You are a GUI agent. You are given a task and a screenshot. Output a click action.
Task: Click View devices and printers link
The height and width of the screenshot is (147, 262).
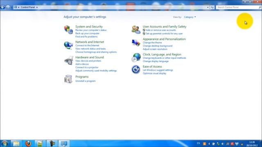pyautogui.click(x=88, y=61)
